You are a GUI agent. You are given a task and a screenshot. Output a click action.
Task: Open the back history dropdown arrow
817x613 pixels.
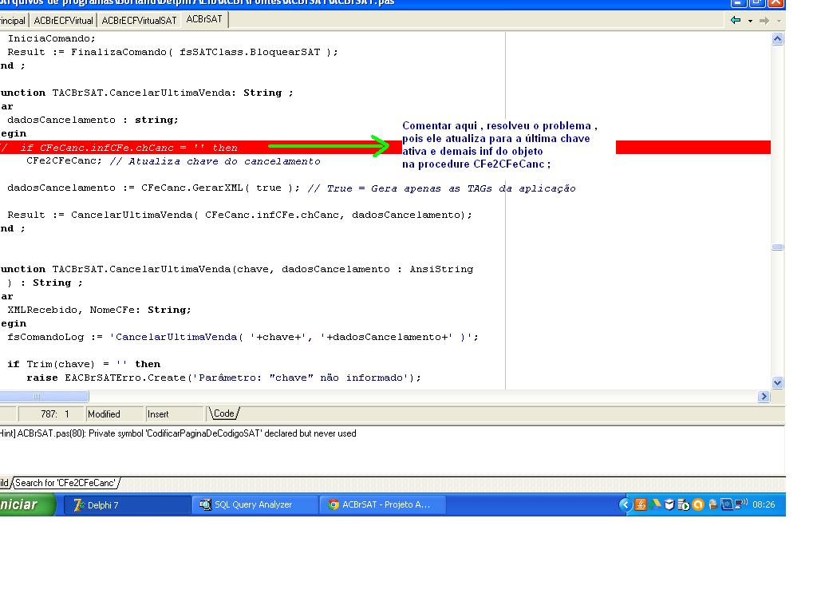click(750, 21)
